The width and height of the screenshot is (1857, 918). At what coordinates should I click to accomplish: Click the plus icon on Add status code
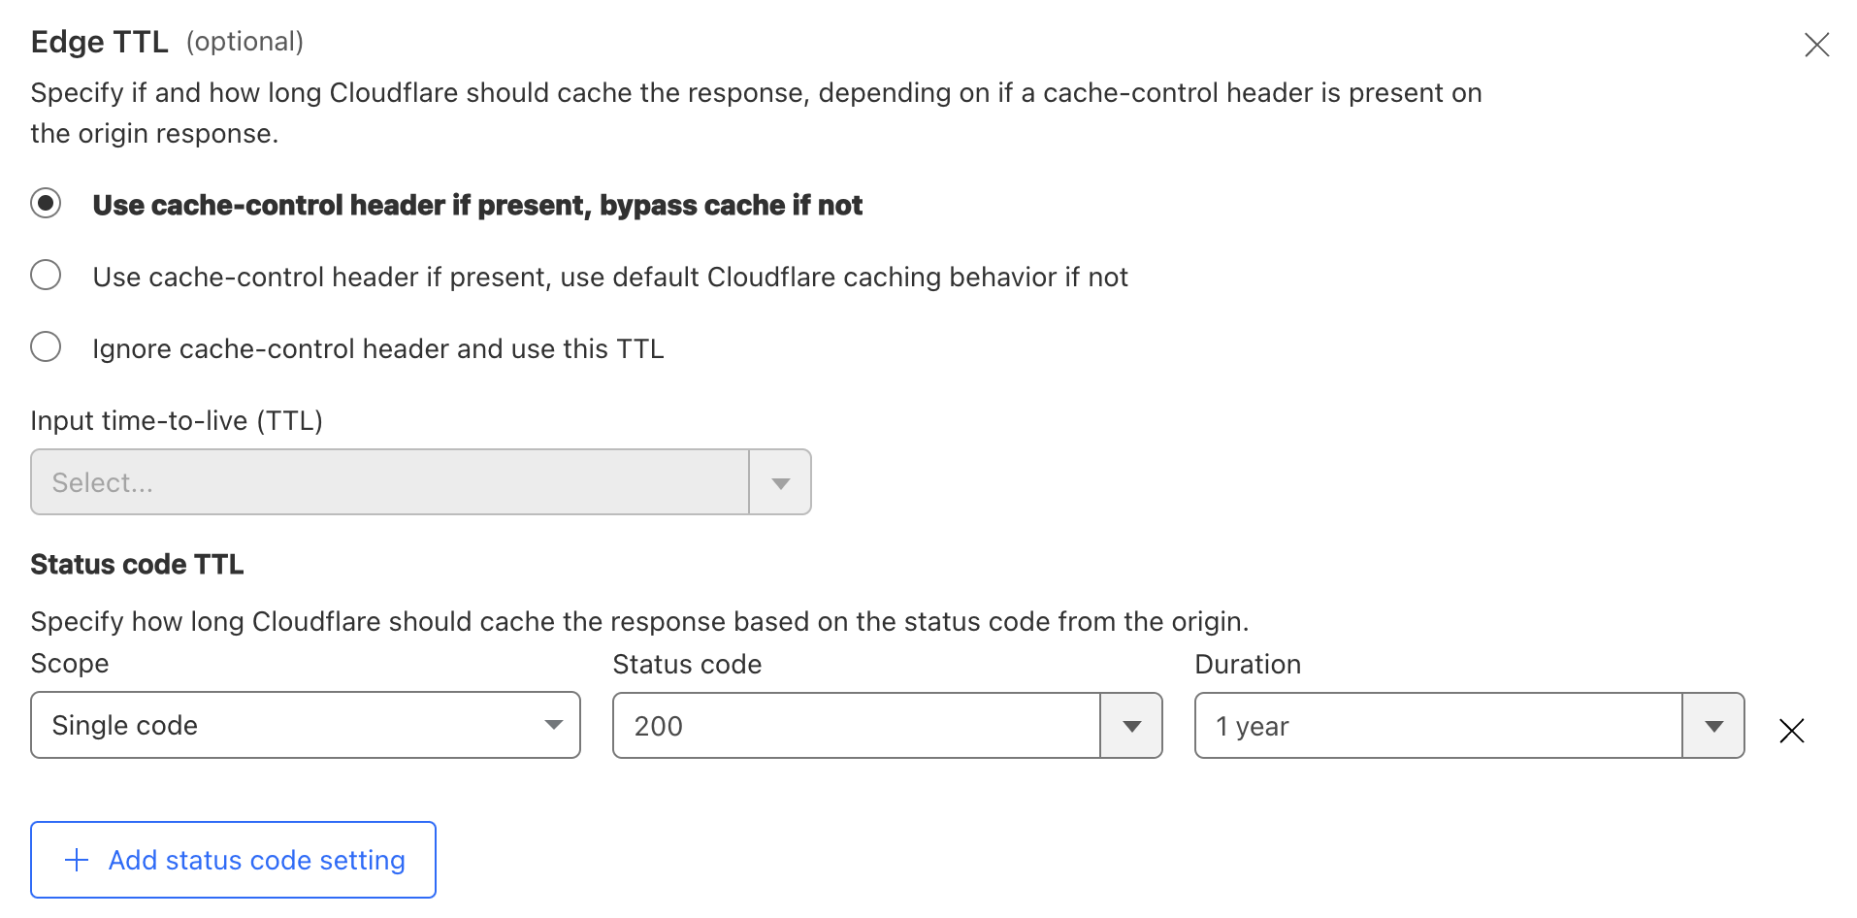pos(77,860)
